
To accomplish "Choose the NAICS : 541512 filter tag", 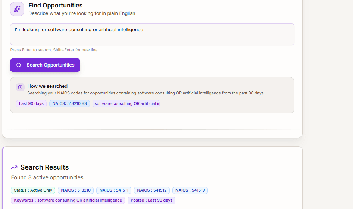I will coord(152,190).
